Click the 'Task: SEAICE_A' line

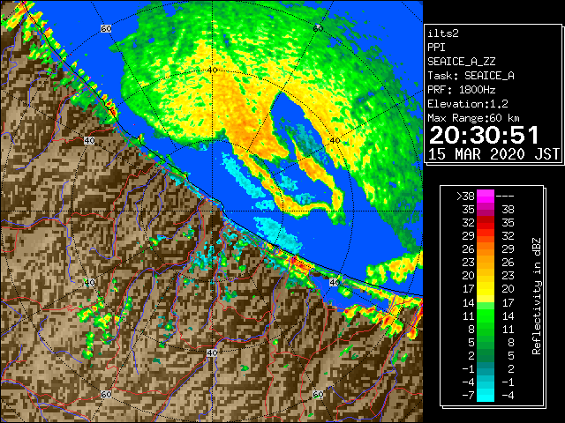[471, 76]
